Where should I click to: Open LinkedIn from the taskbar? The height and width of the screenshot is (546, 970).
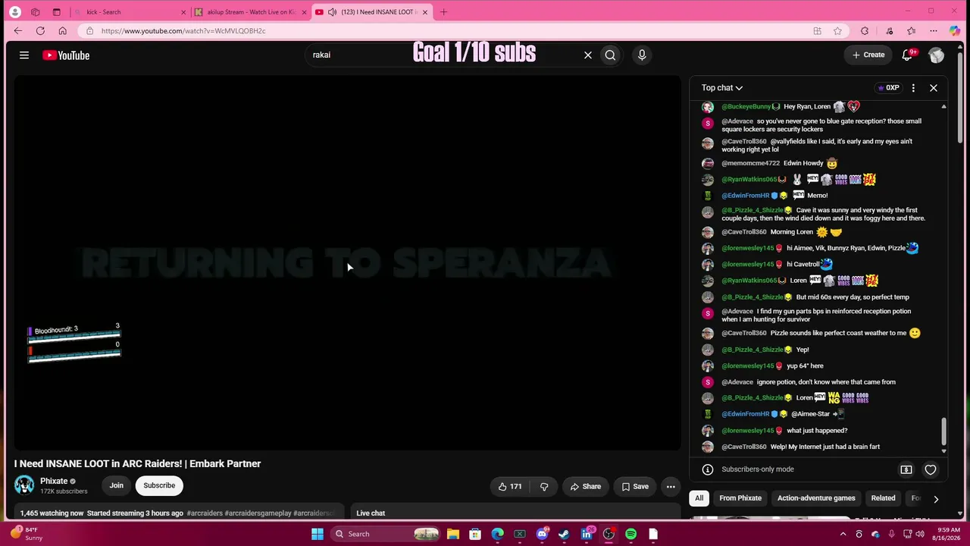click(x=586, y=534)
